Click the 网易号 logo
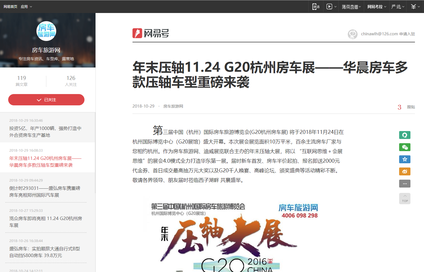This screenshot has width=424, height=272. [151, 33]
